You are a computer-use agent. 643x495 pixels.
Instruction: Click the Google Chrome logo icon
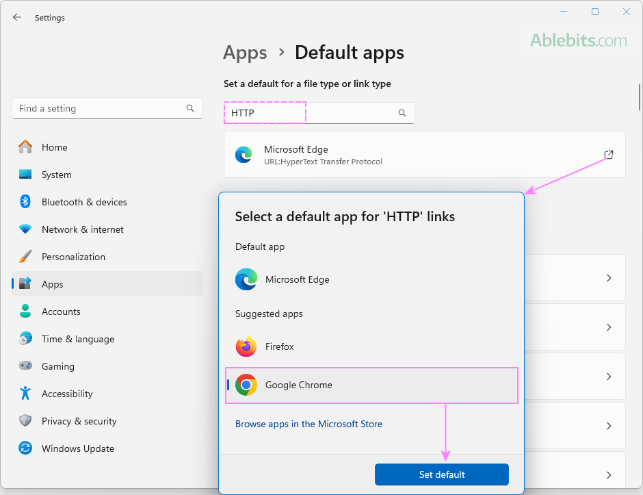click(246, 385)
